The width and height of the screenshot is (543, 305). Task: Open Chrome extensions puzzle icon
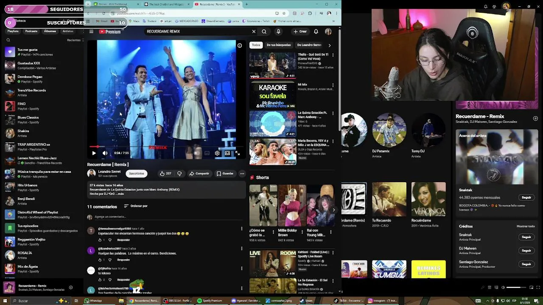[x=310, y=13]
